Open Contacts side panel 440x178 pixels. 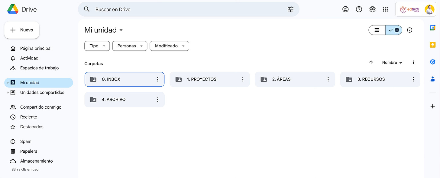pyautogui.click(x=432, y=79)
